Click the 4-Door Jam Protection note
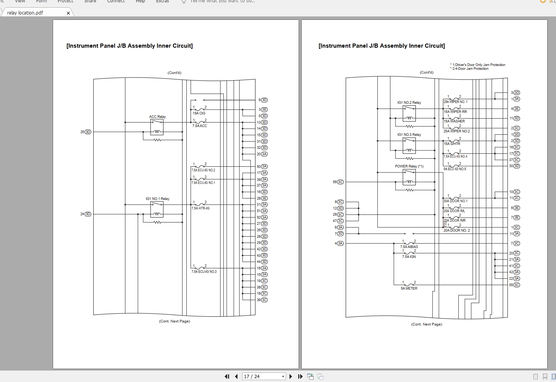The width and height of the screenshot is (556, 382). click(469, 69)
